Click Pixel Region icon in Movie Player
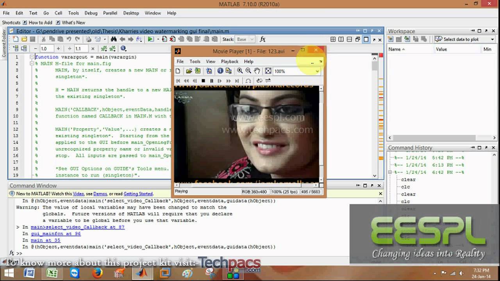 229,71
